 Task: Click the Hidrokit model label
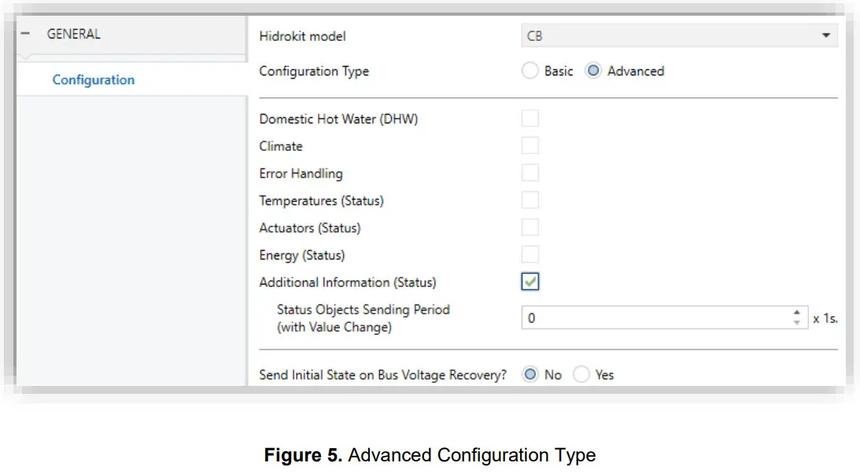[302, 36]
